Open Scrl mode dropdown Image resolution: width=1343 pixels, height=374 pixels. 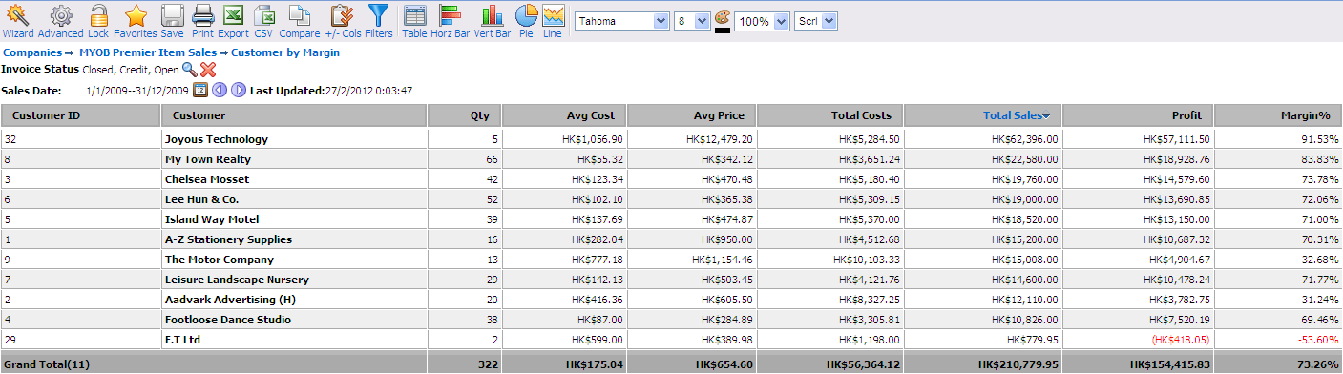click(x=815, y=21)
